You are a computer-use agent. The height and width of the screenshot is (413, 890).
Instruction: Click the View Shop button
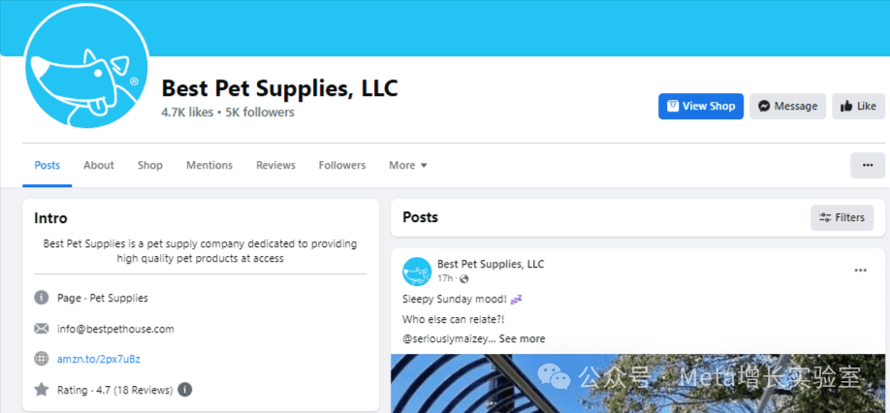coord(700,106)
